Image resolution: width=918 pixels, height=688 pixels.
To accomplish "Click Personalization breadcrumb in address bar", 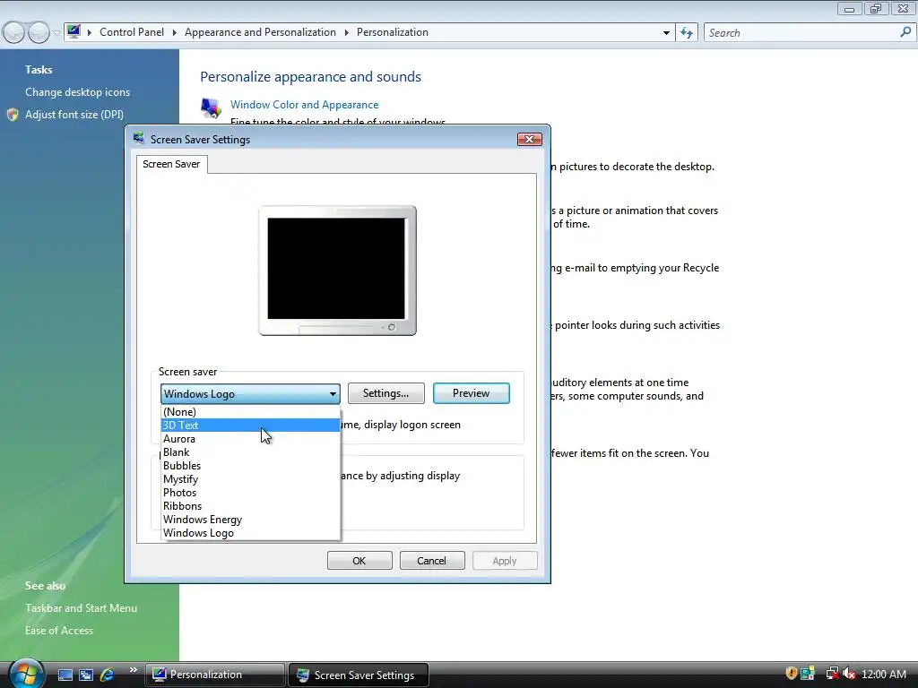I will (393, 32).
